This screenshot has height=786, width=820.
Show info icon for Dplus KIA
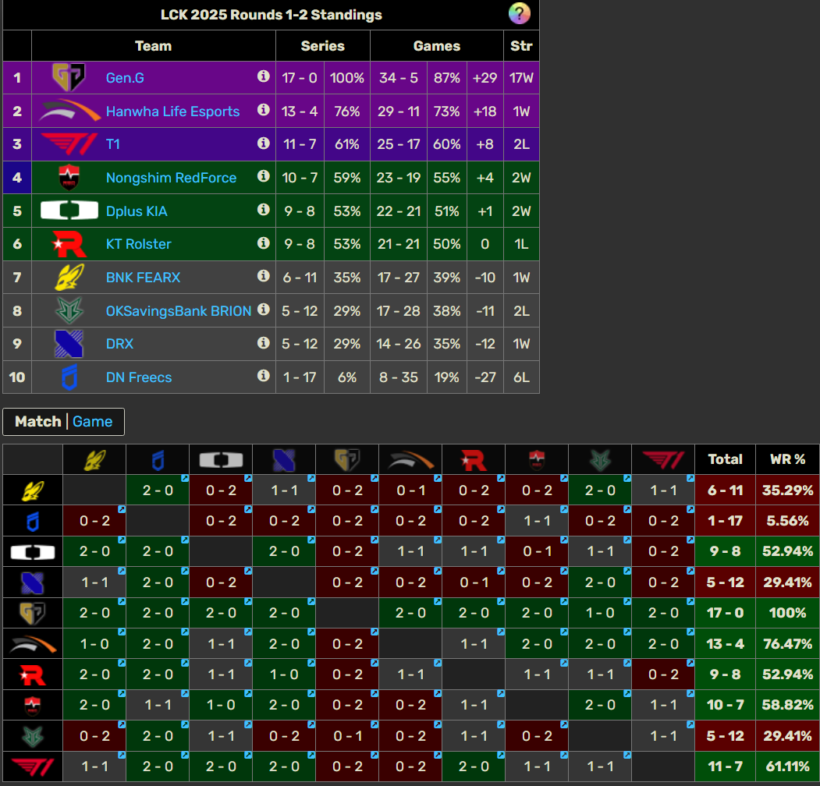(264, 210)
